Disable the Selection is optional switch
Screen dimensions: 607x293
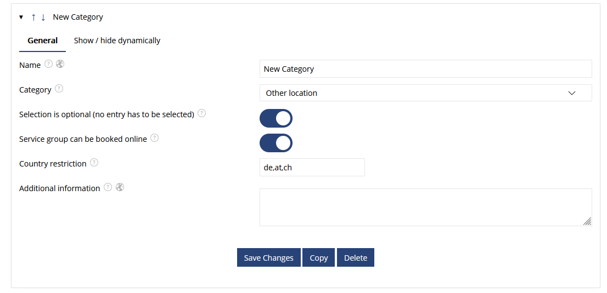tap(276, 118)
